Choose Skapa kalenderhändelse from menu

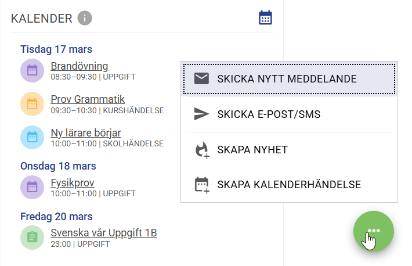289,185
